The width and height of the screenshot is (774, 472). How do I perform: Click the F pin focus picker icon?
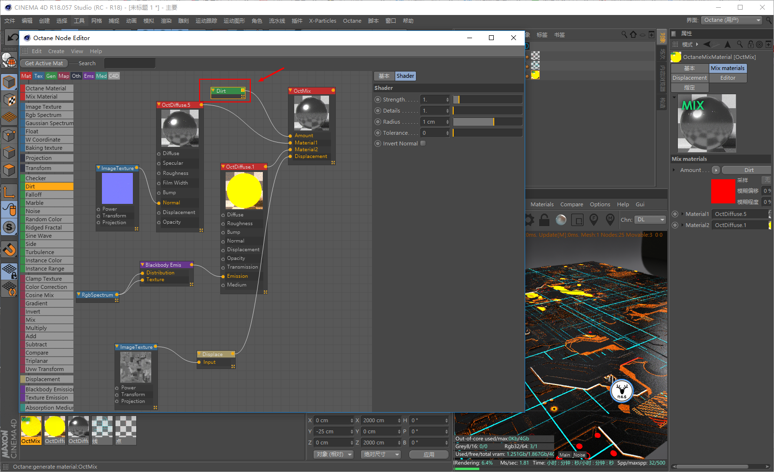pyautogui.click(x=594, y=220)
